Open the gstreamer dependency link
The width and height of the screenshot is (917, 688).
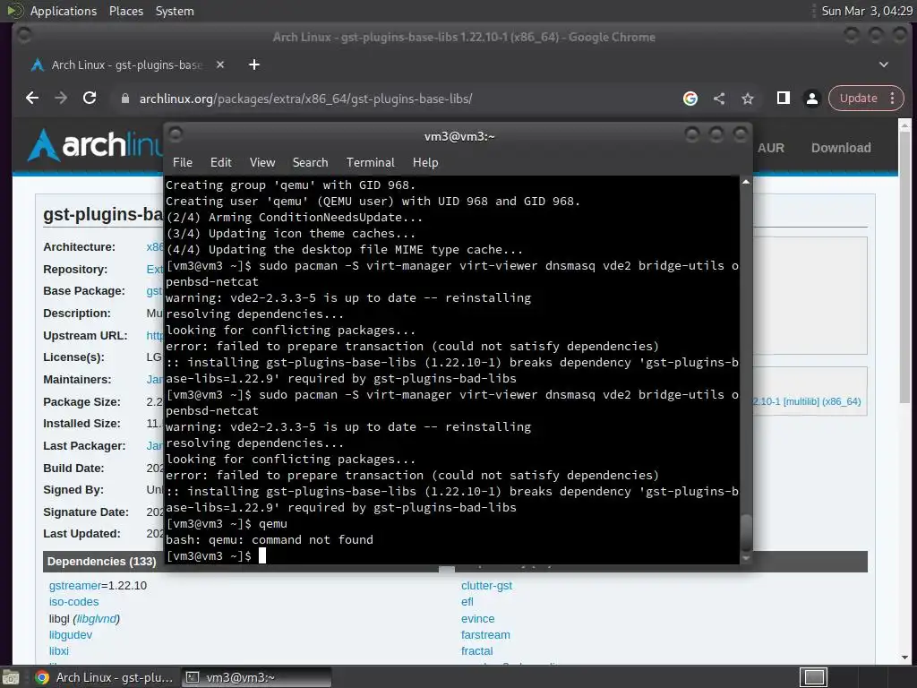(75, 586)
